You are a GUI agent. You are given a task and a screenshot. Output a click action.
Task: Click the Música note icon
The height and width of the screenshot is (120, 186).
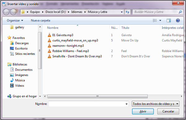tap(12, 80)
